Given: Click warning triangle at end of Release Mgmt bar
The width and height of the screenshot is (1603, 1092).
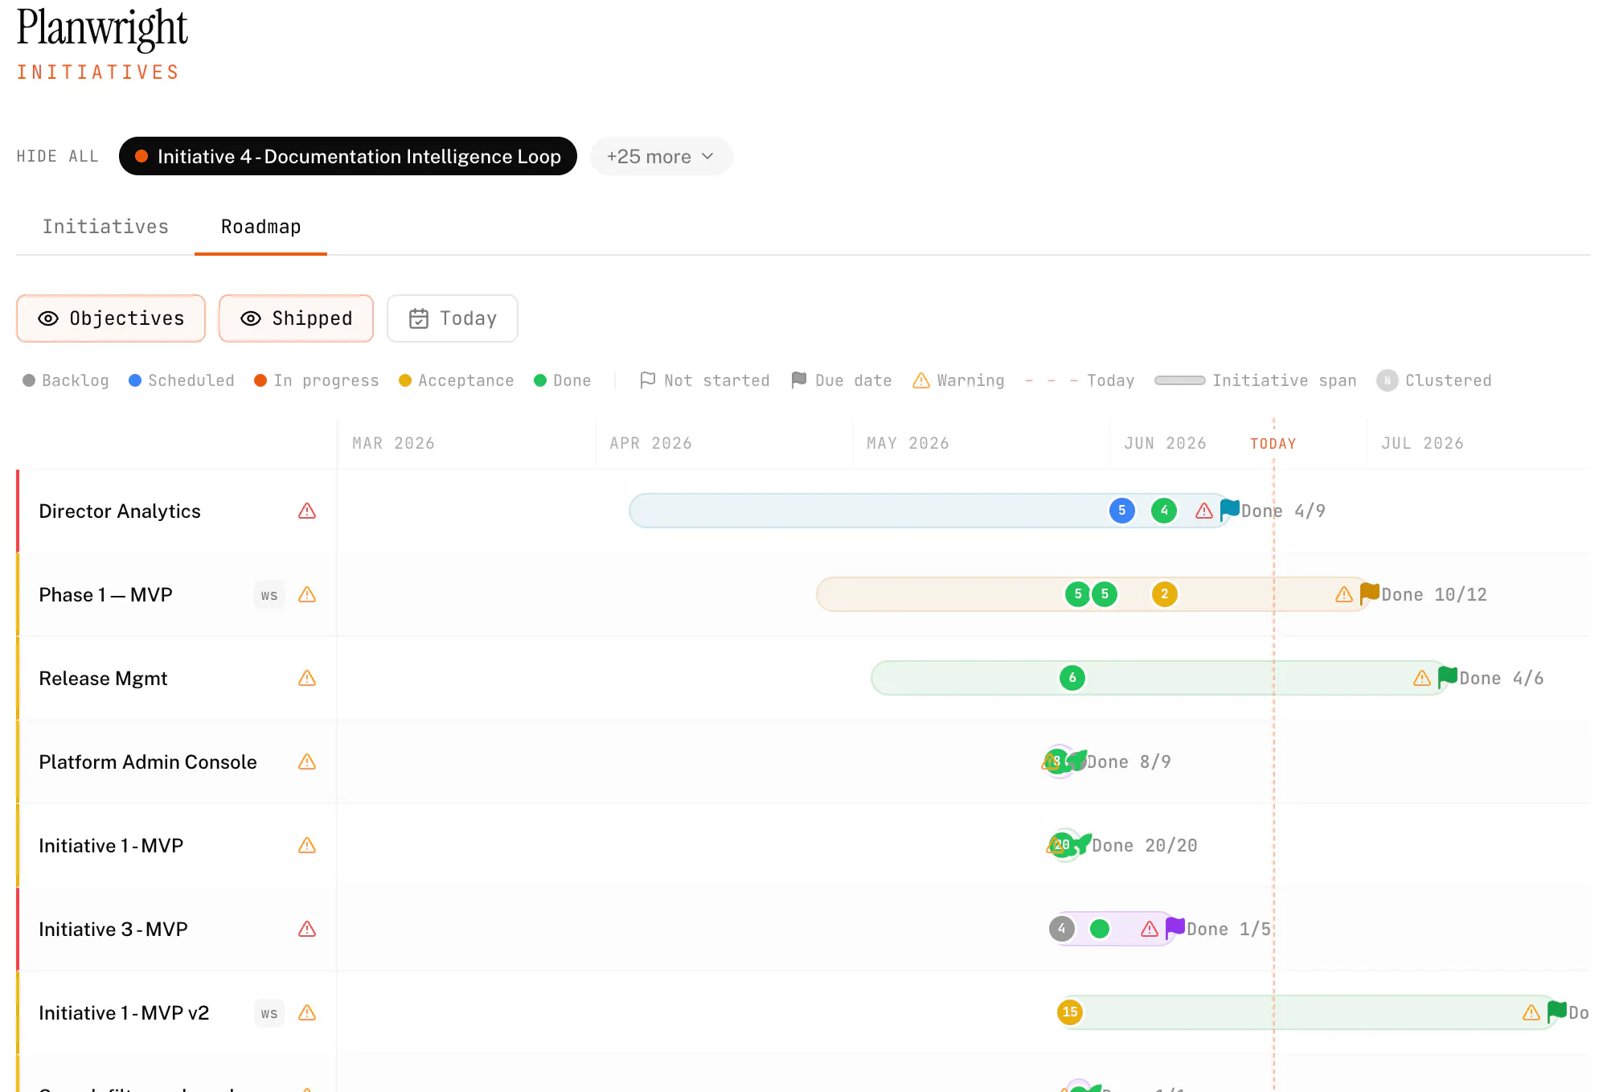Looking at the screenshot, I should pos(1422,679).
